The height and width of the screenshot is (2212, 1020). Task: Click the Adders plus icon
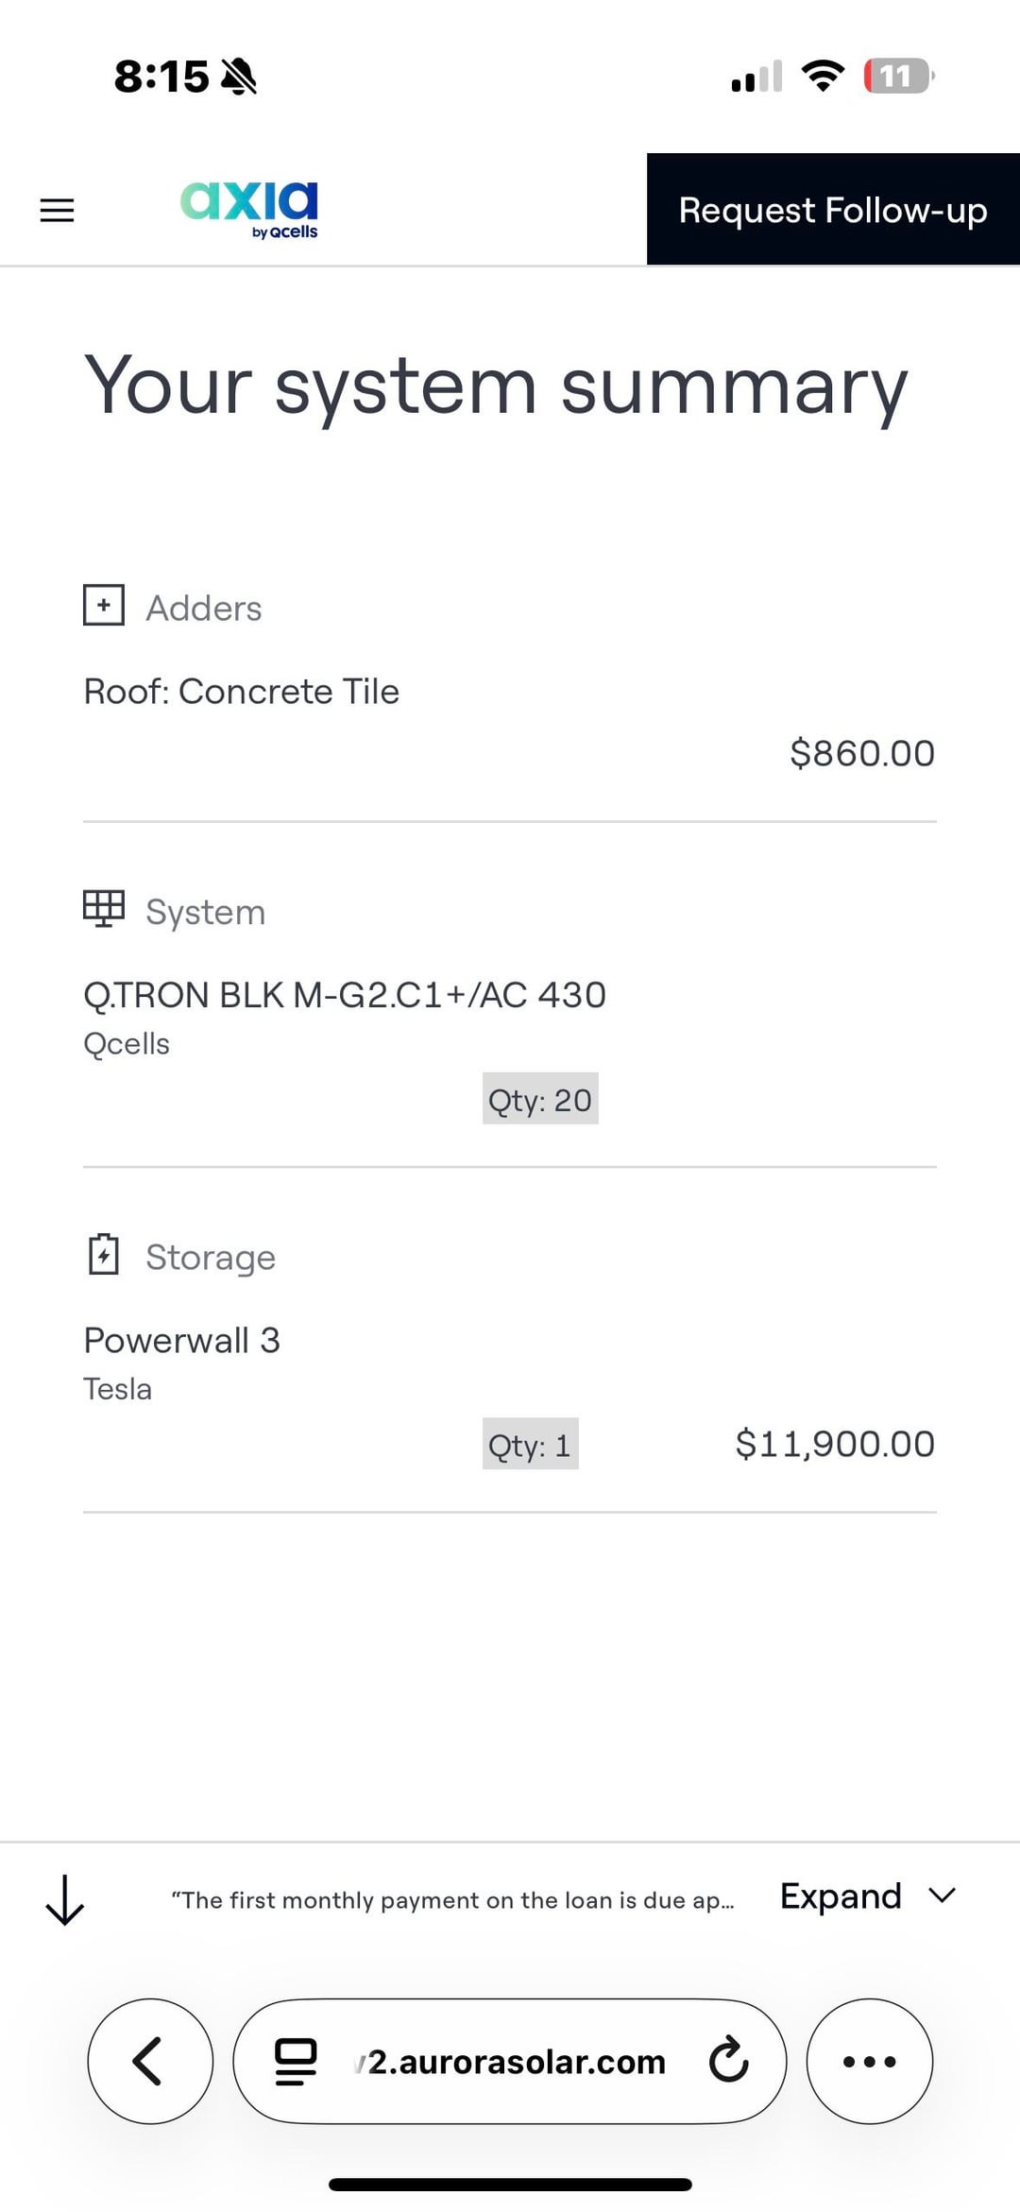pyautogui.click(x=104, y=605)
